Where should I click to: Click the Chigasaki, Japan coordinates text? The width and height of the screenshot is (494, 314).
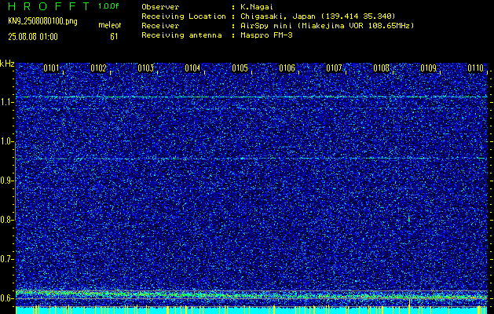318,16
